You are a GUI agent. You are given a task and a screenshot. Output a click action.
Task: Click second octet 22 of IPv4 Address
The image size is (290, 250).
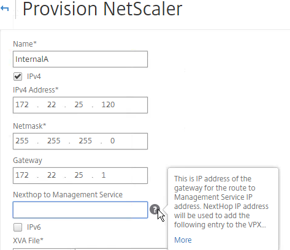pyautogui.click(x=52, y=105)
